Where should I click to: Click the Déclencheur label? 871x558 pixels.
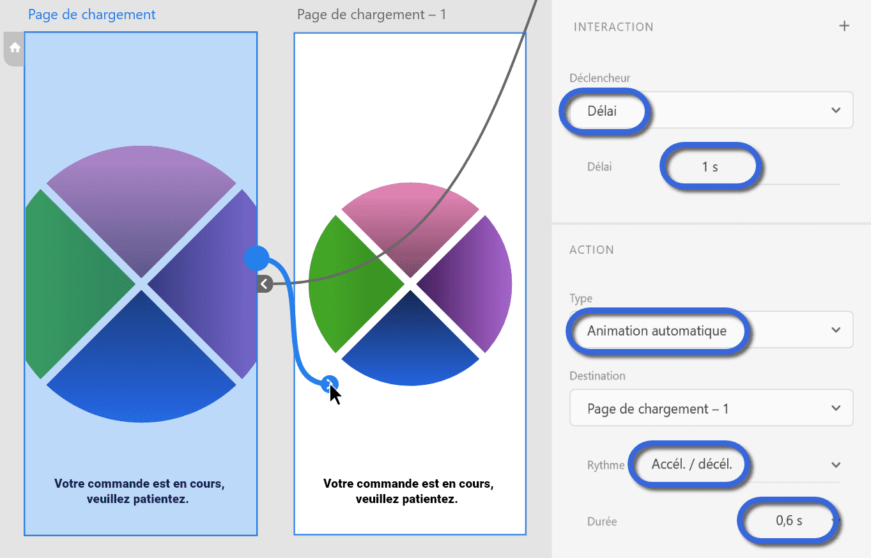point(600,78)
